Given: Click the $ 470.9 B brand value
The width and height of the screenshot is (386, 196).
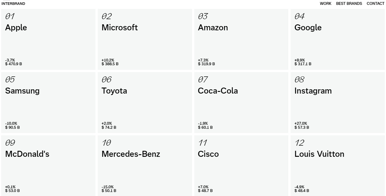Looking at the screenshot, I should [13, 64].
